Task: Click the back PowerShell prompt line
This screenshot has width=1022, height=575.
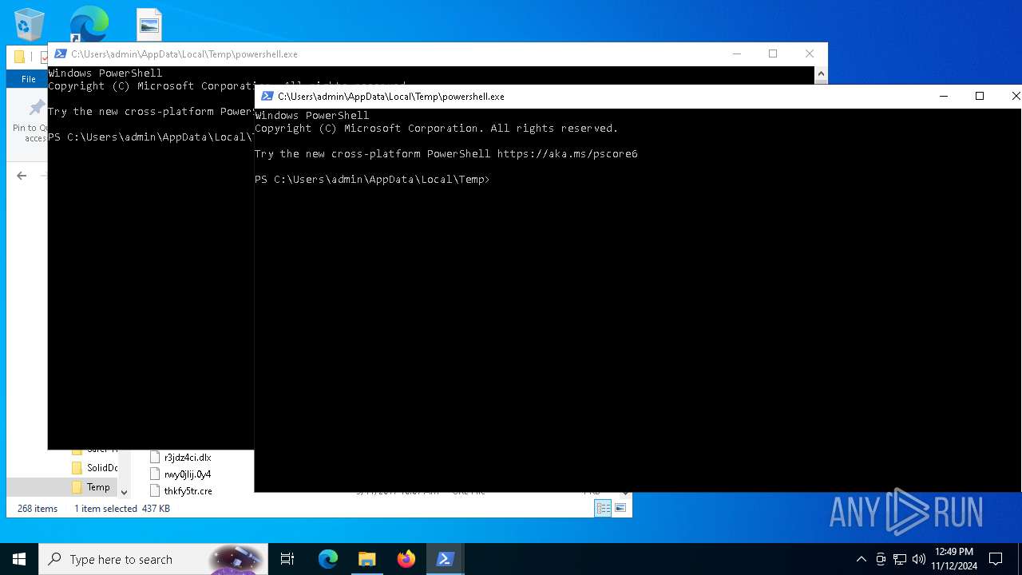Action: 150,137
